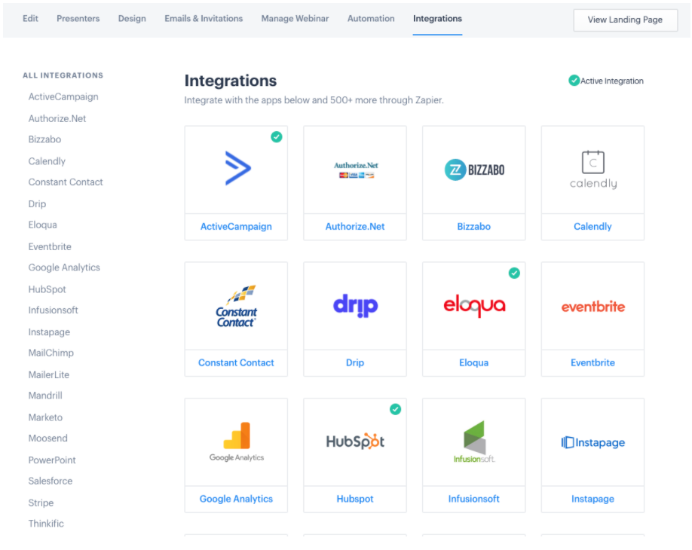The image size is (692, 550).
Task: Open the Design tab
Action: [x=132, y=19]
